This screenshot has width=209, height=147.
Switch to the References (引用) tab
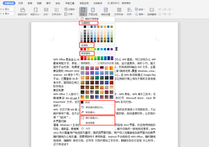point(20,3)
